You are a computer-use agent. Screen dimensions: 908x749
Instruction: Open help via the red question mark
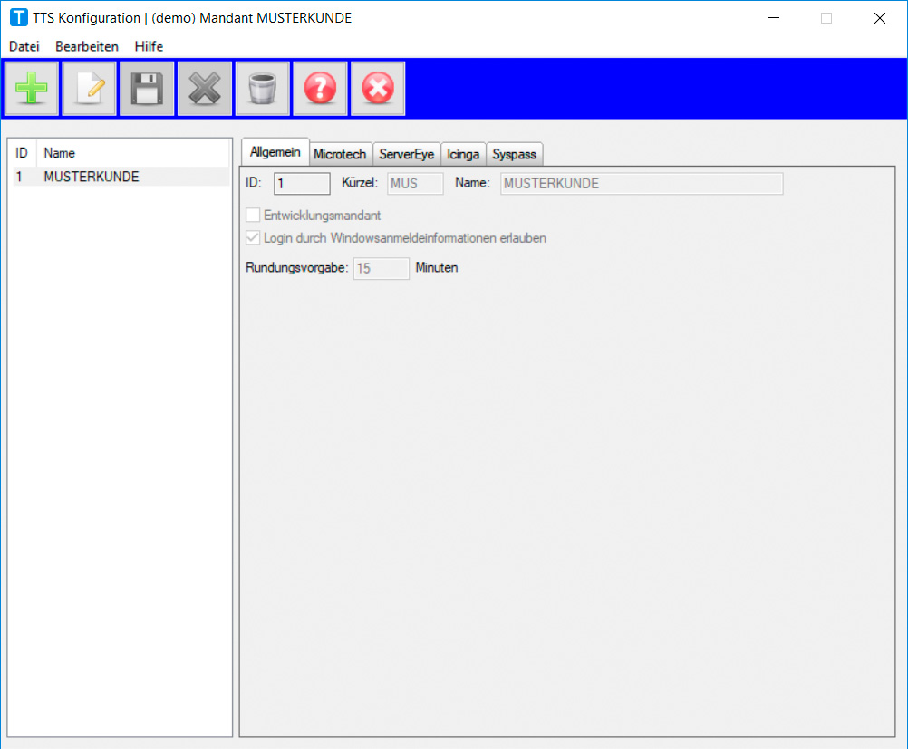coord(320,89)
